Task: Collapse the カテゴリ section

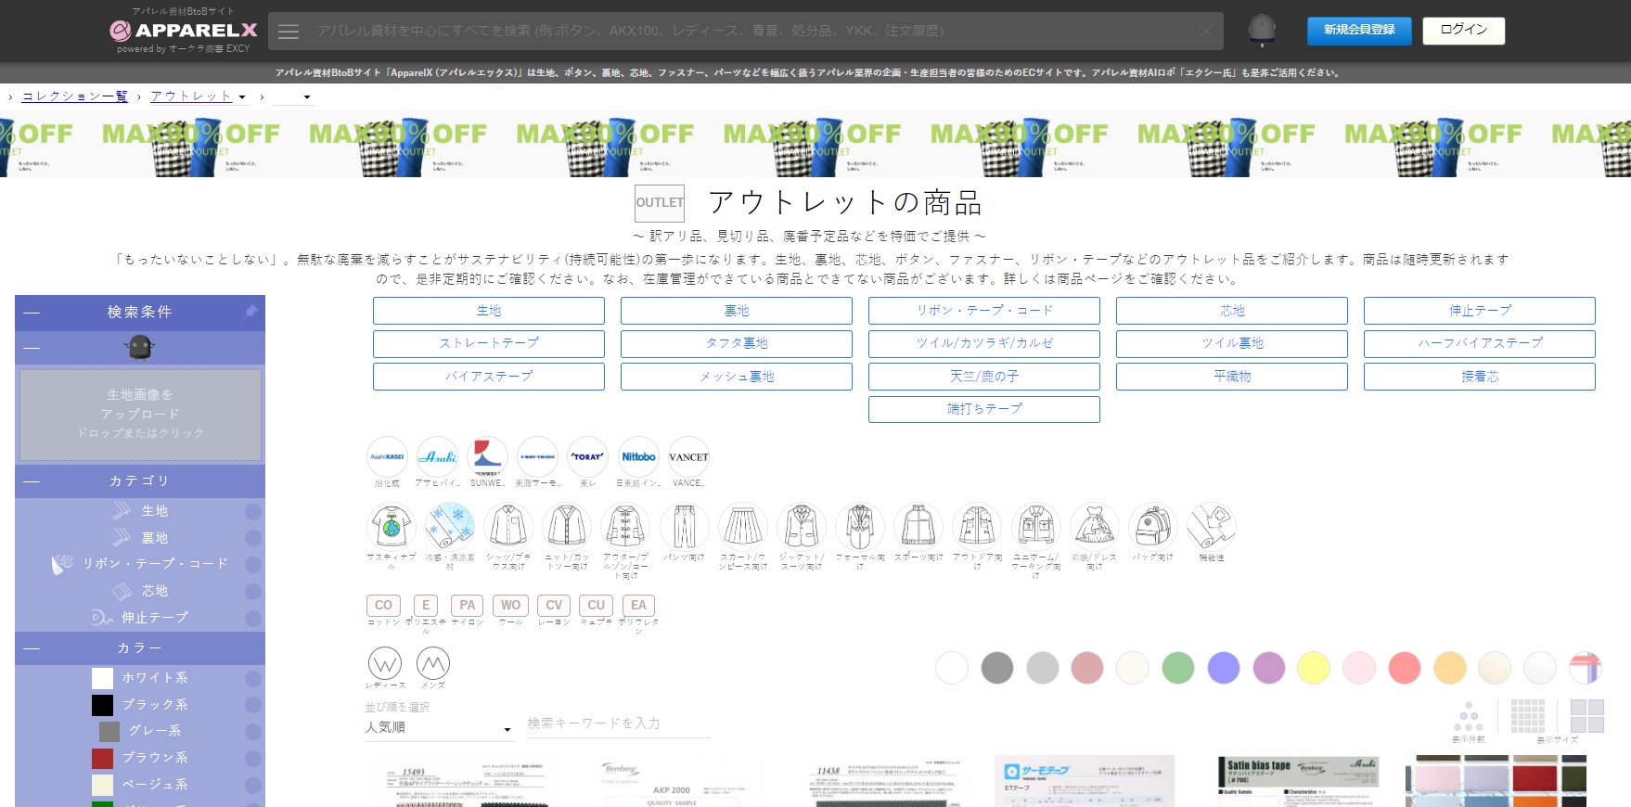Action: click(x=32, y=481)
